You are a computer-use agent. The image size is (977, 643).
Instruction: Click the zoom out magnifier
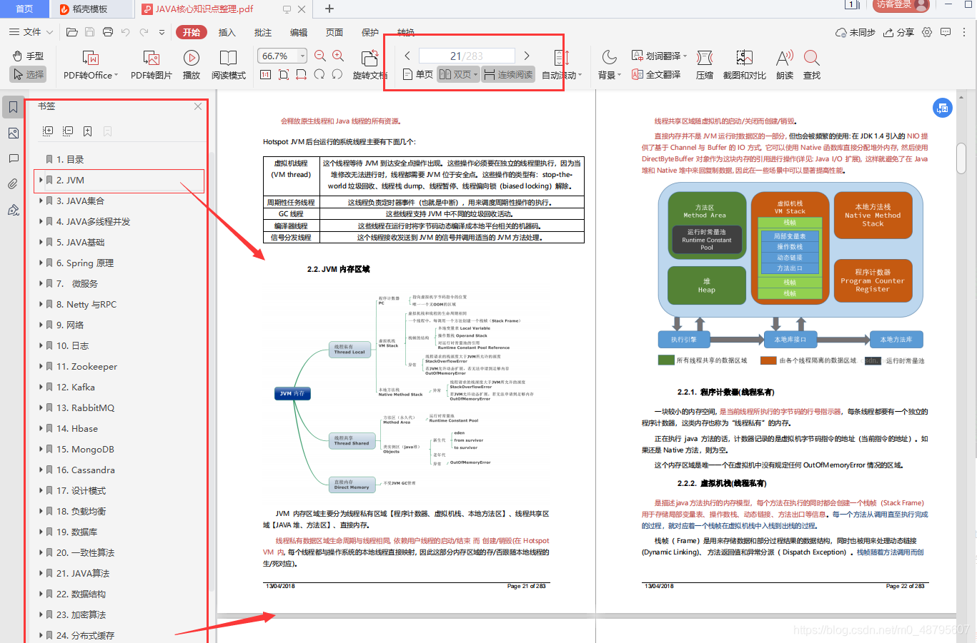tap(320, 56)
